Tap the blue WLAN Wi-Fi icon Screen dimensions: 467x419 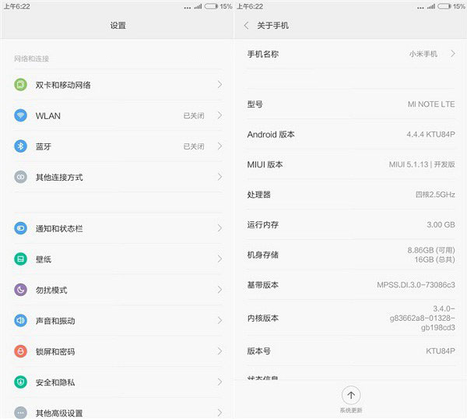[x=20, y=115]
